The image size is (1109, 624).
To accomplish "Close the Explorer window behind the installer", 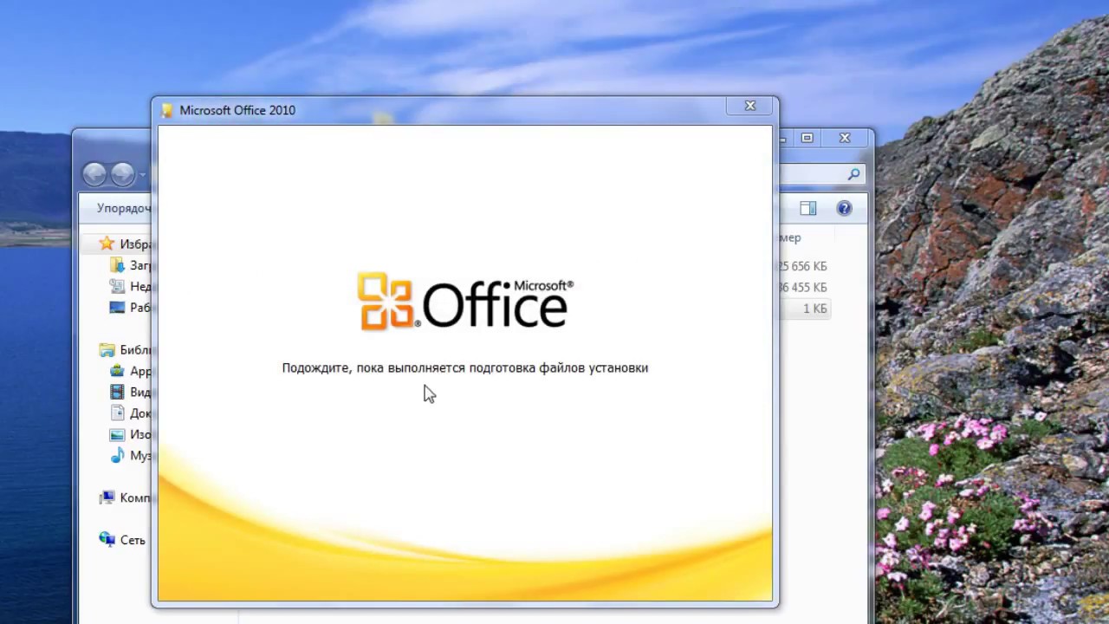I will (845, 138).
